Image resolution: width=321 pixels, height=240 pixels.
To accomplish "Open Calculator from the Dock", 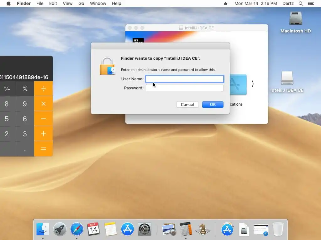I will point(186,229).
